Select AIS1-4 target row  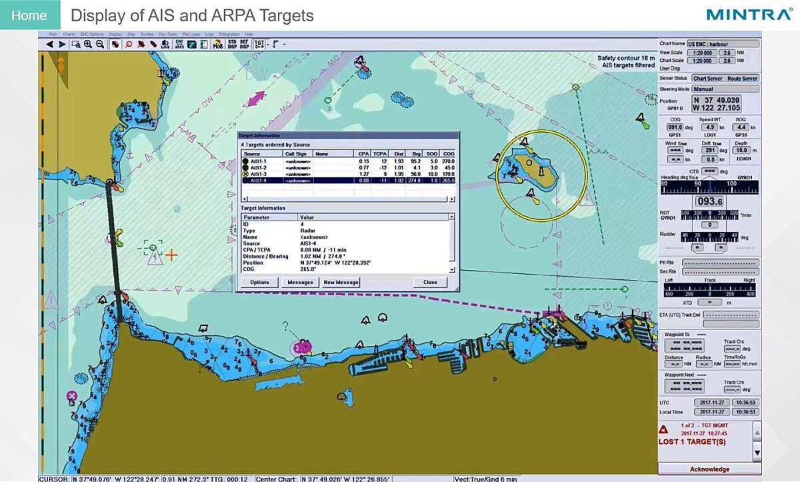(348, 180)
